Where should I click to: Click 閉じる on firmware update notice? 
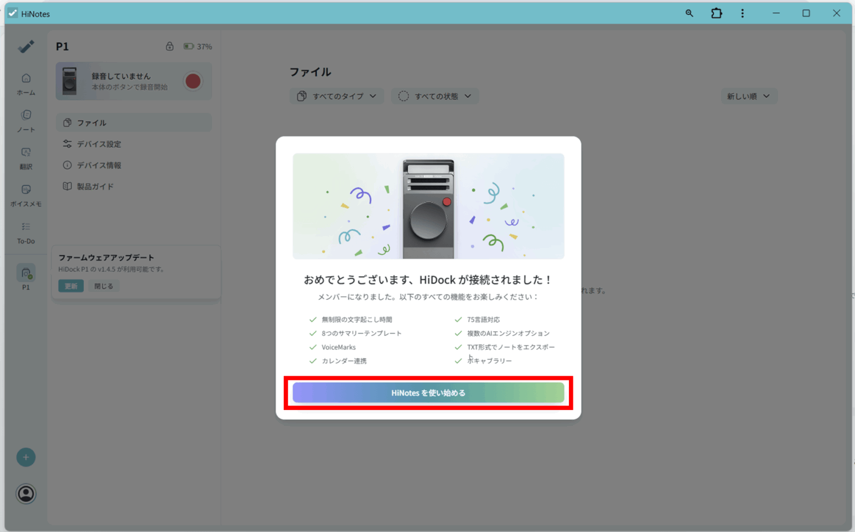[104, 286]
